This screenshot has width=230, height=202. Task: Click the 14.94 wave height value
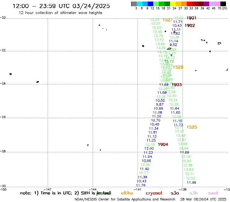pyautogui.click(x=184, y=149)
